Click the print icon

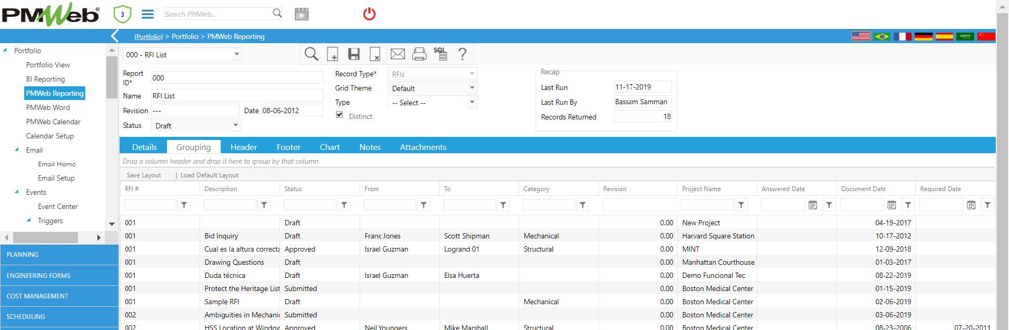pyautogui.click(x=419, y=54)
